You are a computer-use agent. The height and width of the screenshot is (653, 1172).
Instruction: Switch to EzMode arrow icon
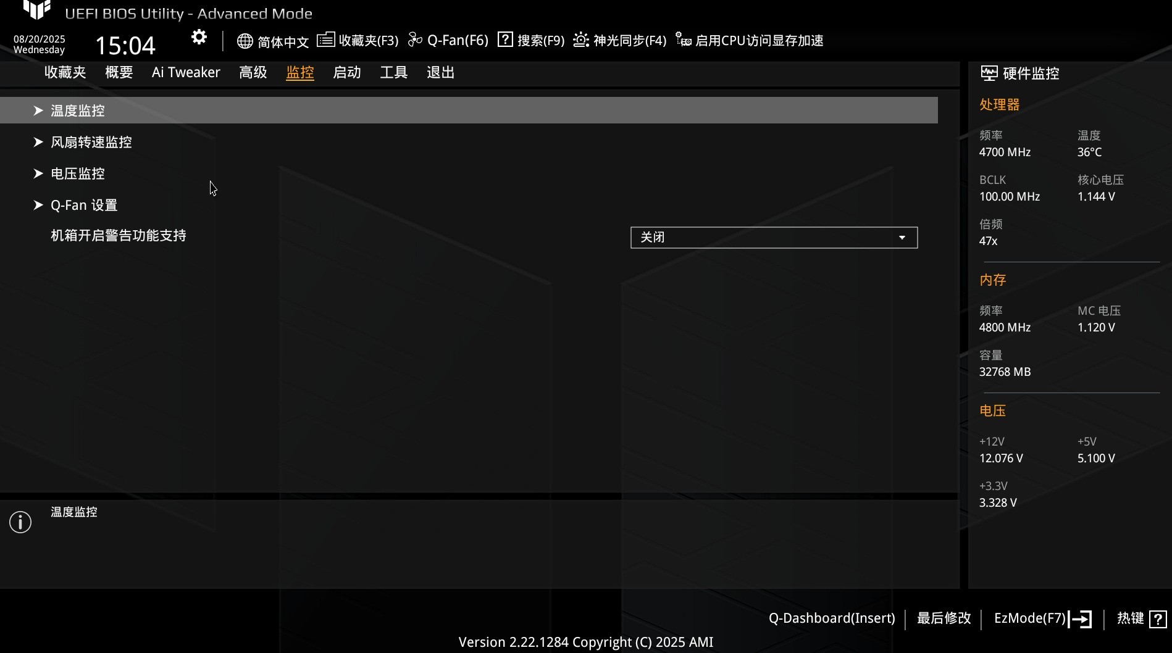click(x=1081, y=619)
